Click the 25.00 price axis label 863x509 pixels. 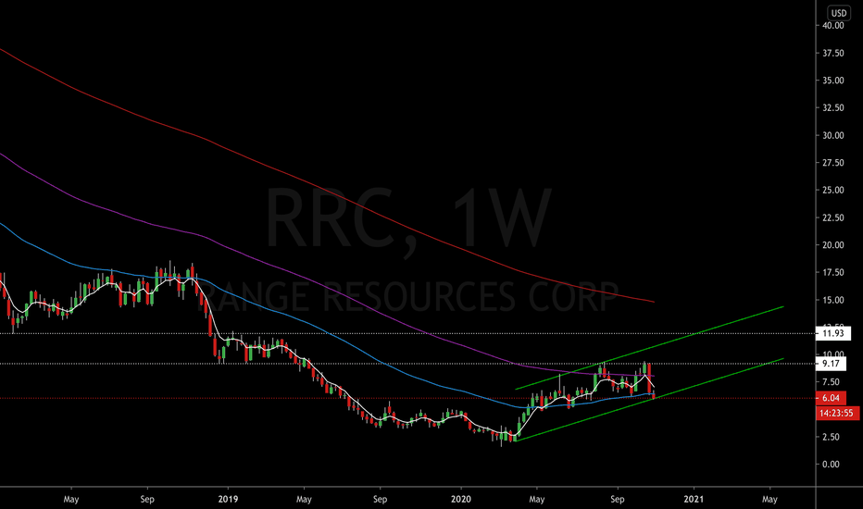click(832, 190)
